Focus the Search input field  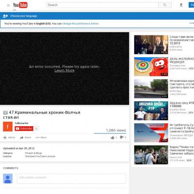(102, 5)
